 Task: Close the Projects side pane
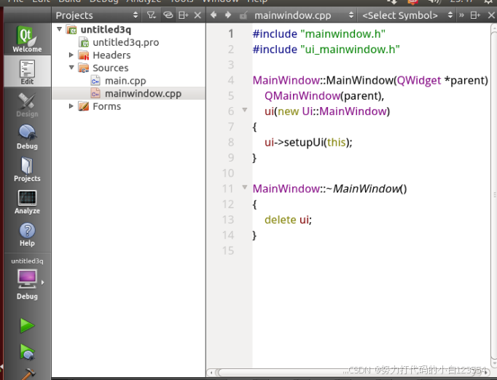(x=197, y=15)
